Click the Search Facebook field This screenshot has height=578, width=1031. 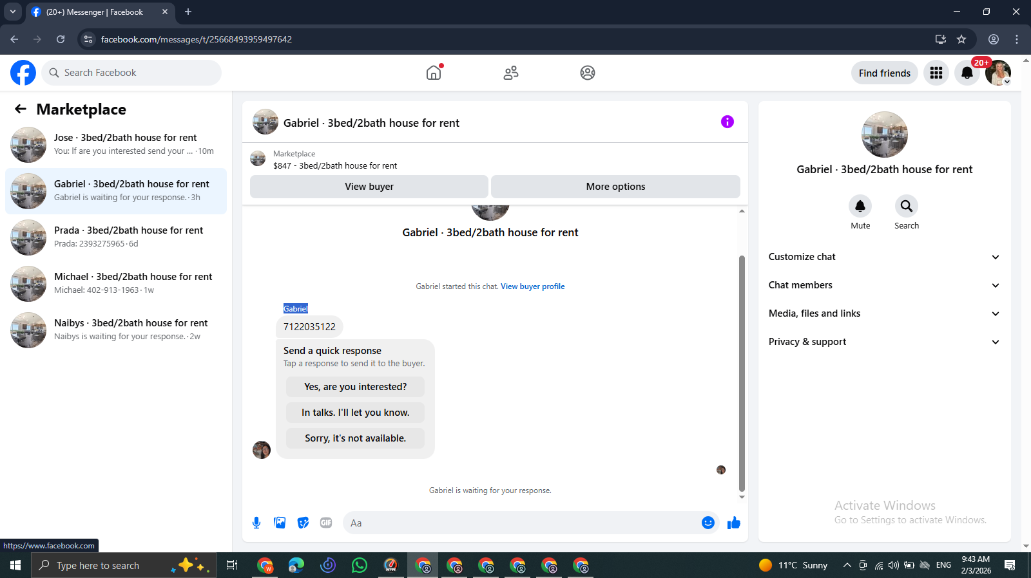coord(131,73)
